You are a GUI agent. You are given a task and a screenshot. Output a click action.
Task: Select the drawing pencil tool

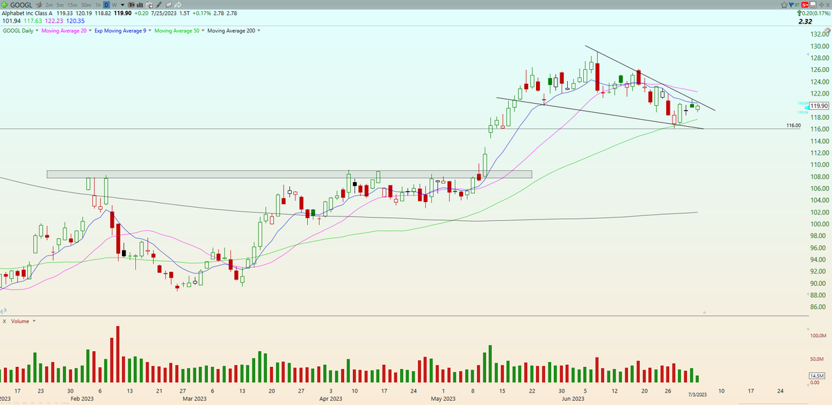[158, 5]
